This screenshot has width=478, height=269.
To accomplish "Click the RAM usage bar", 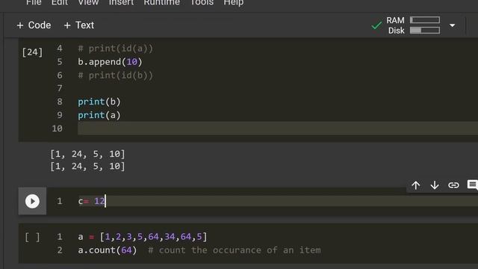I will [425, 20].
